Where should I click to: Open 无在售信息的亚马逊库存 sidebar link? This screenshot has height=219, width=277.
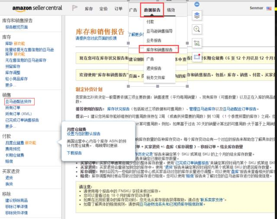(26, 60)
